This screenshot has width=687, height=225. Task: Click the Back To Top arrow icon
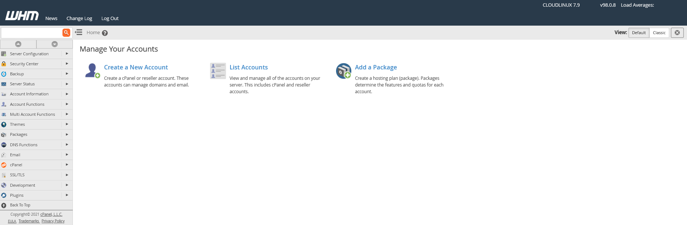coord(4,205)
